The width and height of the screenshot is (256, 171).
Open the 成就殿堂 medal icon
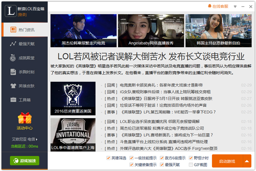[x=13, y=57]
